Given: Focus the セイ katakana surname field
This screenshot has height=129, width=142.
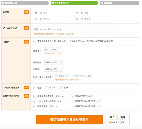Looking at the screenshot, I should pyautogui.click(x=54, y=19).
